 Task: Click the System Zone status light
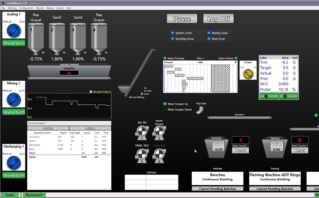coord(172,33)
